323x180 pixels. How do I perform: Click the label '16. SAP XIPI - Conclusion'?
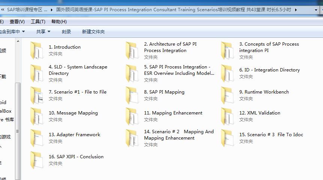76,156
